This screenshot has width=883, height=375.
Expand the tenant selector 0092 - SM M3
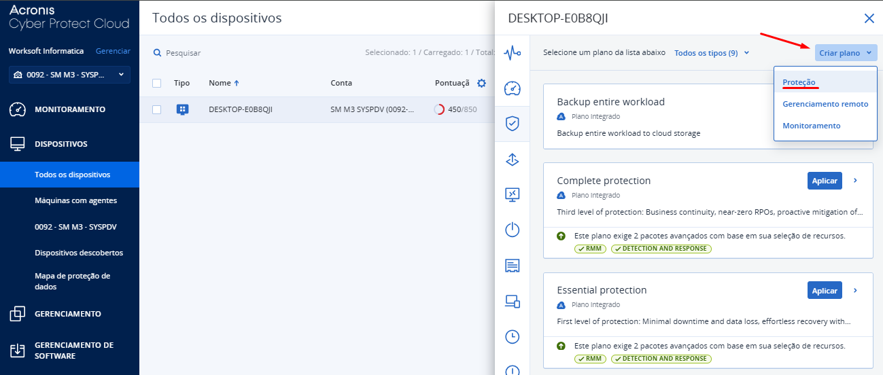(x=69, y=75)
